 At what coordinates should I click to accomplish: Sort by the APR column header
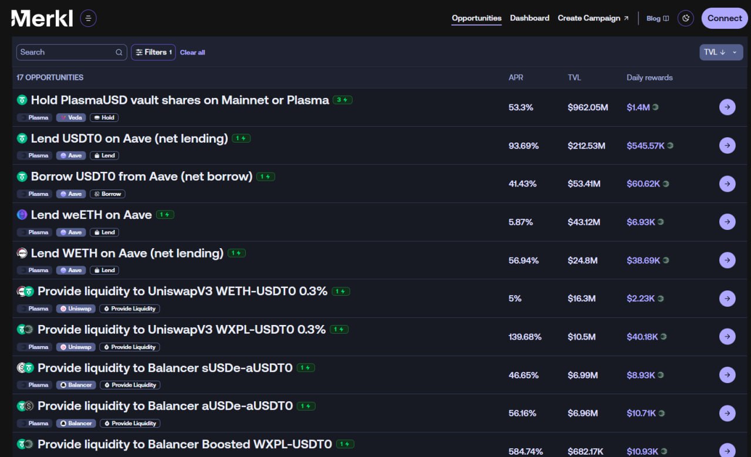516,77
